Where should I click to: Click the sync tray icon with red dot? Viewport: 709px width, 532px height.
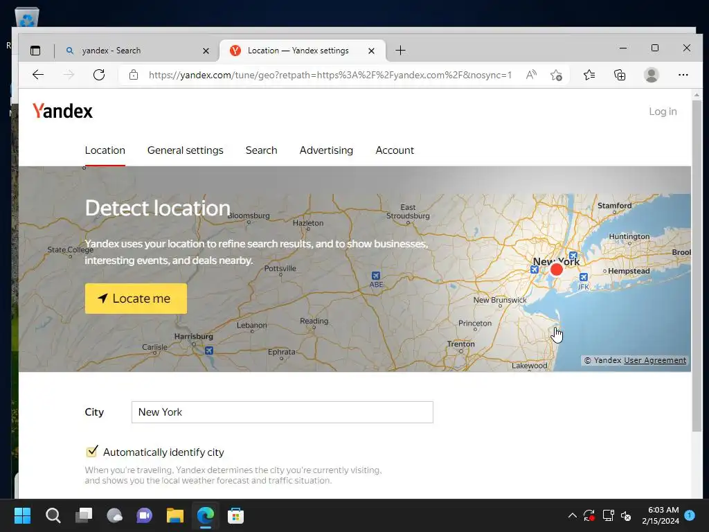click(589, 515)
